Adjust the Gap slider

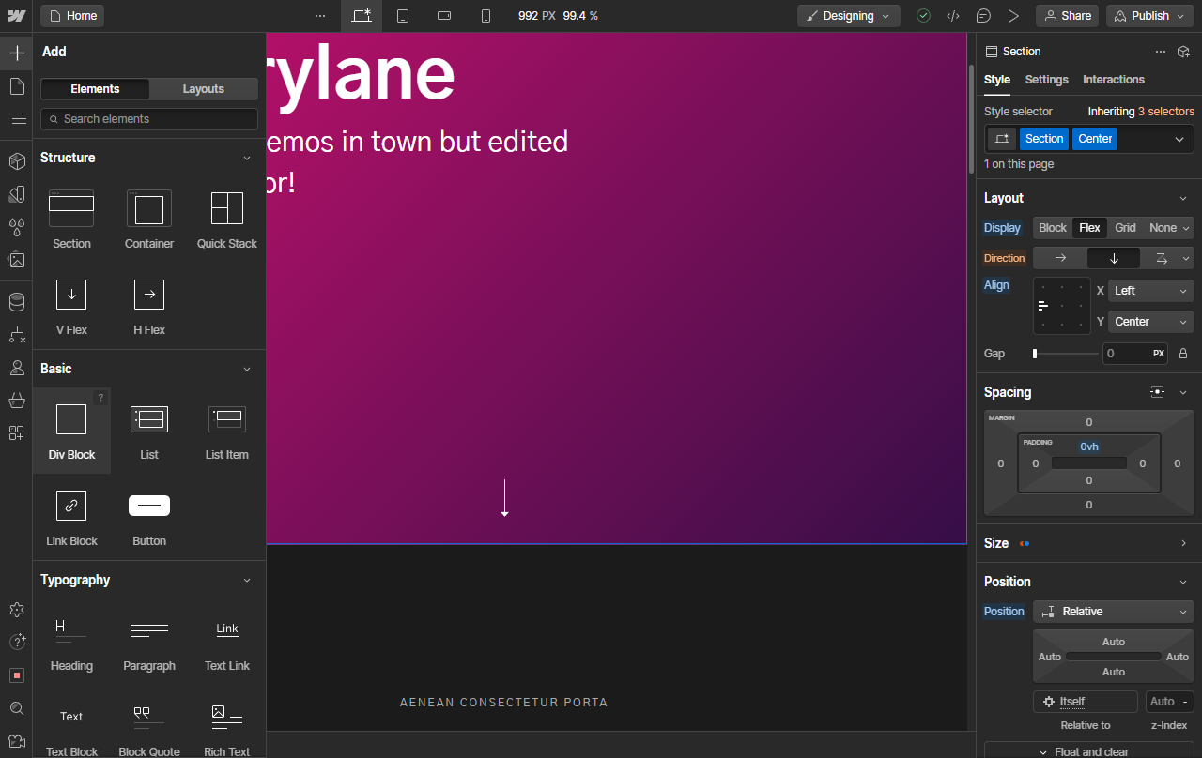(x=1065, y=354)
